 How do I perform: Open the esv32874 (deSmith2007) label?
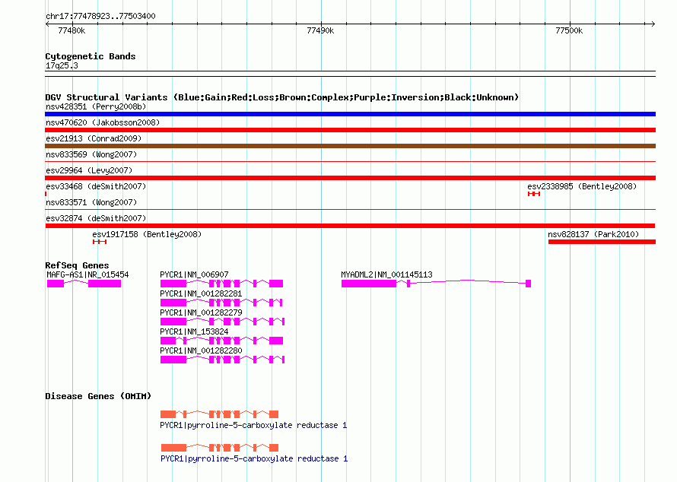(x=96, y=218)
